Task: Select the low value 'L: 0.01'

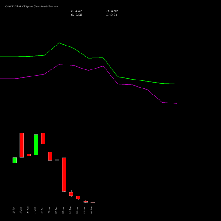Action: tap(112, 15)
